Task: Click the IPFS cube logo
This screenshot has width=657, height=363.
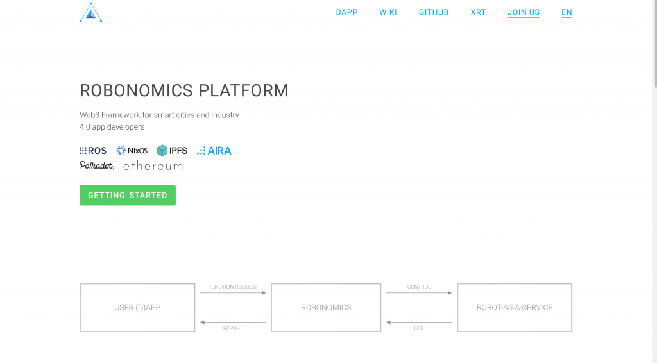Action: 172,151
